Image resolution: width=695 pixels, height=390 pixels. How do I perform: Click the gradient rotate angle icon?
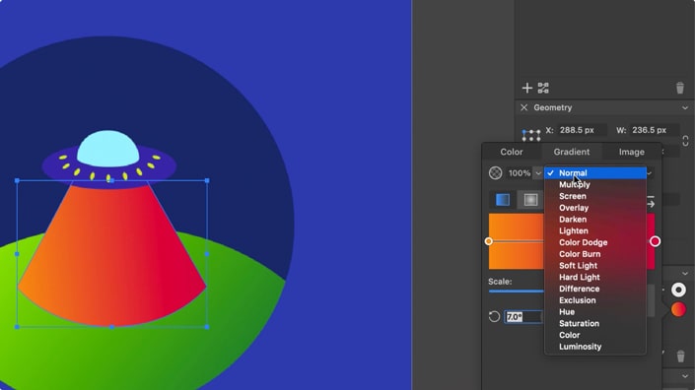pyautogui.click(x=494, y=316)
